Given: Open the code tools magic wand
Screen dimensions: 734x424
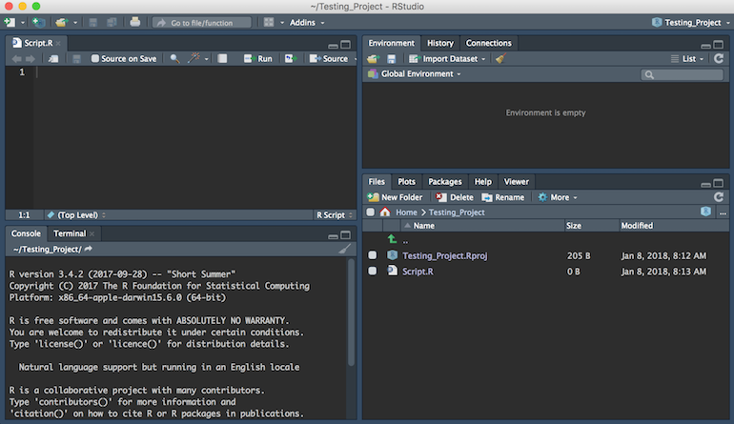Looking at the screenshot, I should (x=194, y=58).
